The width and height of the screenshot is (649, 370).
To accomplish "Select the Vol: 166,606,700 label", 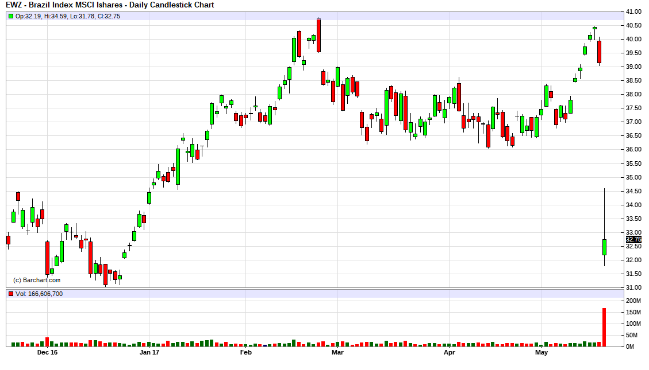I will click(x=39, y=294).
